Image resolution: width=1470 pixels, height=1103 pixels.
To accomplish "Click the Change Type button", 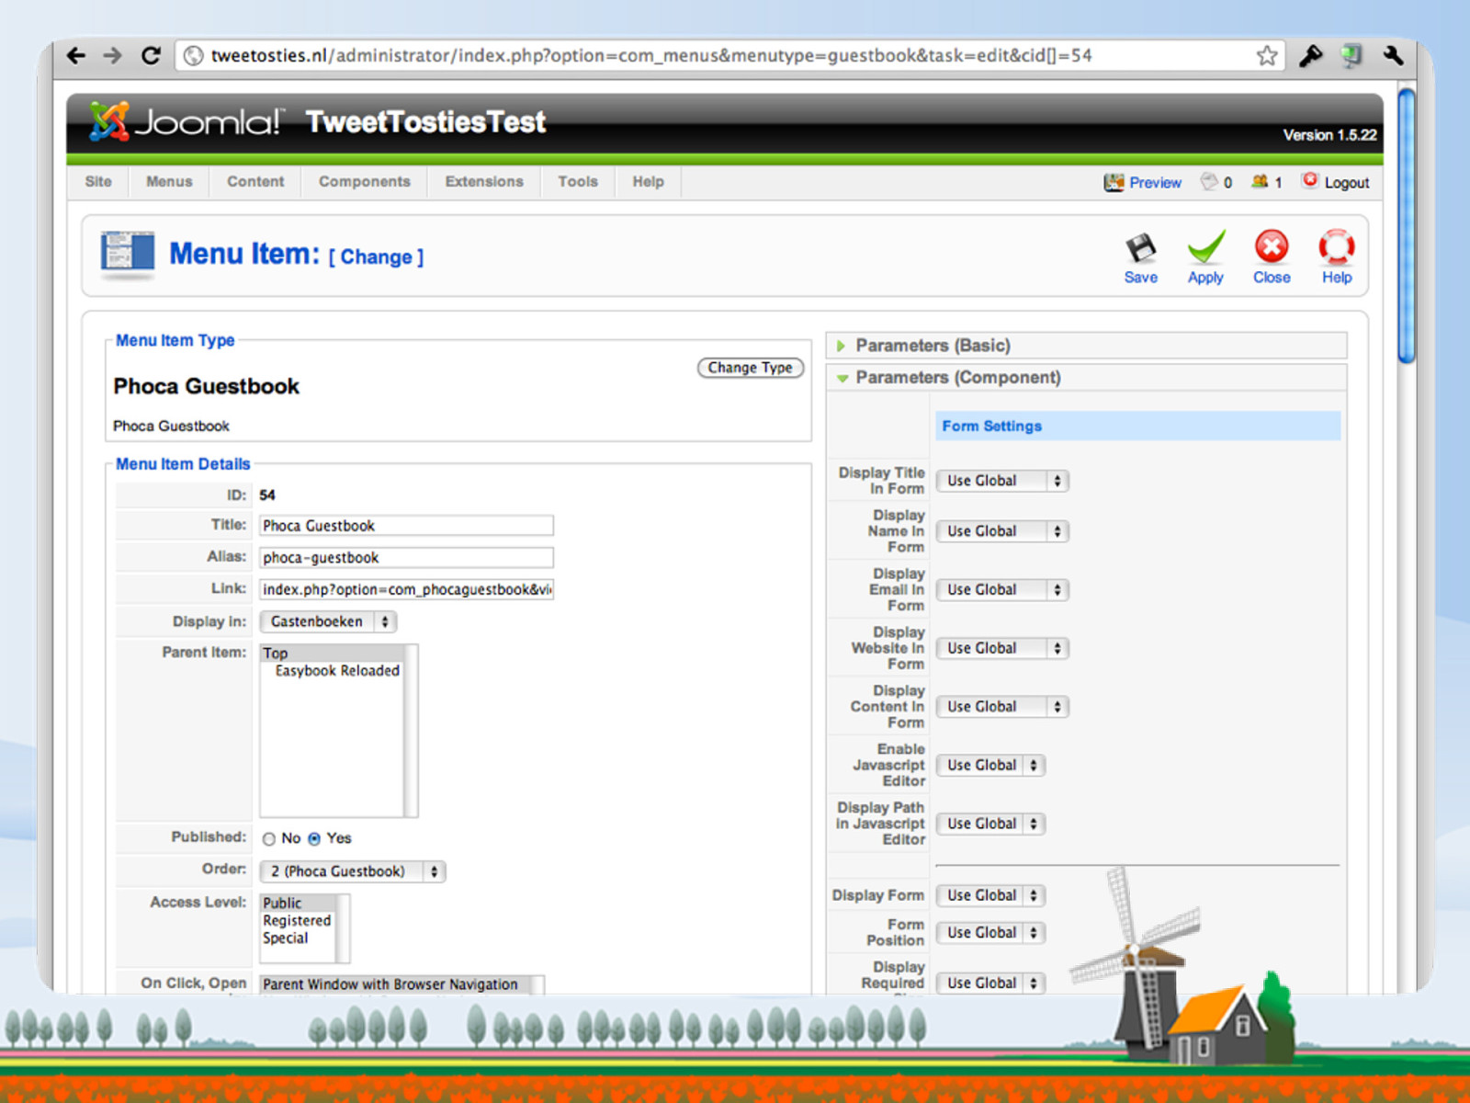I will 750,368.
